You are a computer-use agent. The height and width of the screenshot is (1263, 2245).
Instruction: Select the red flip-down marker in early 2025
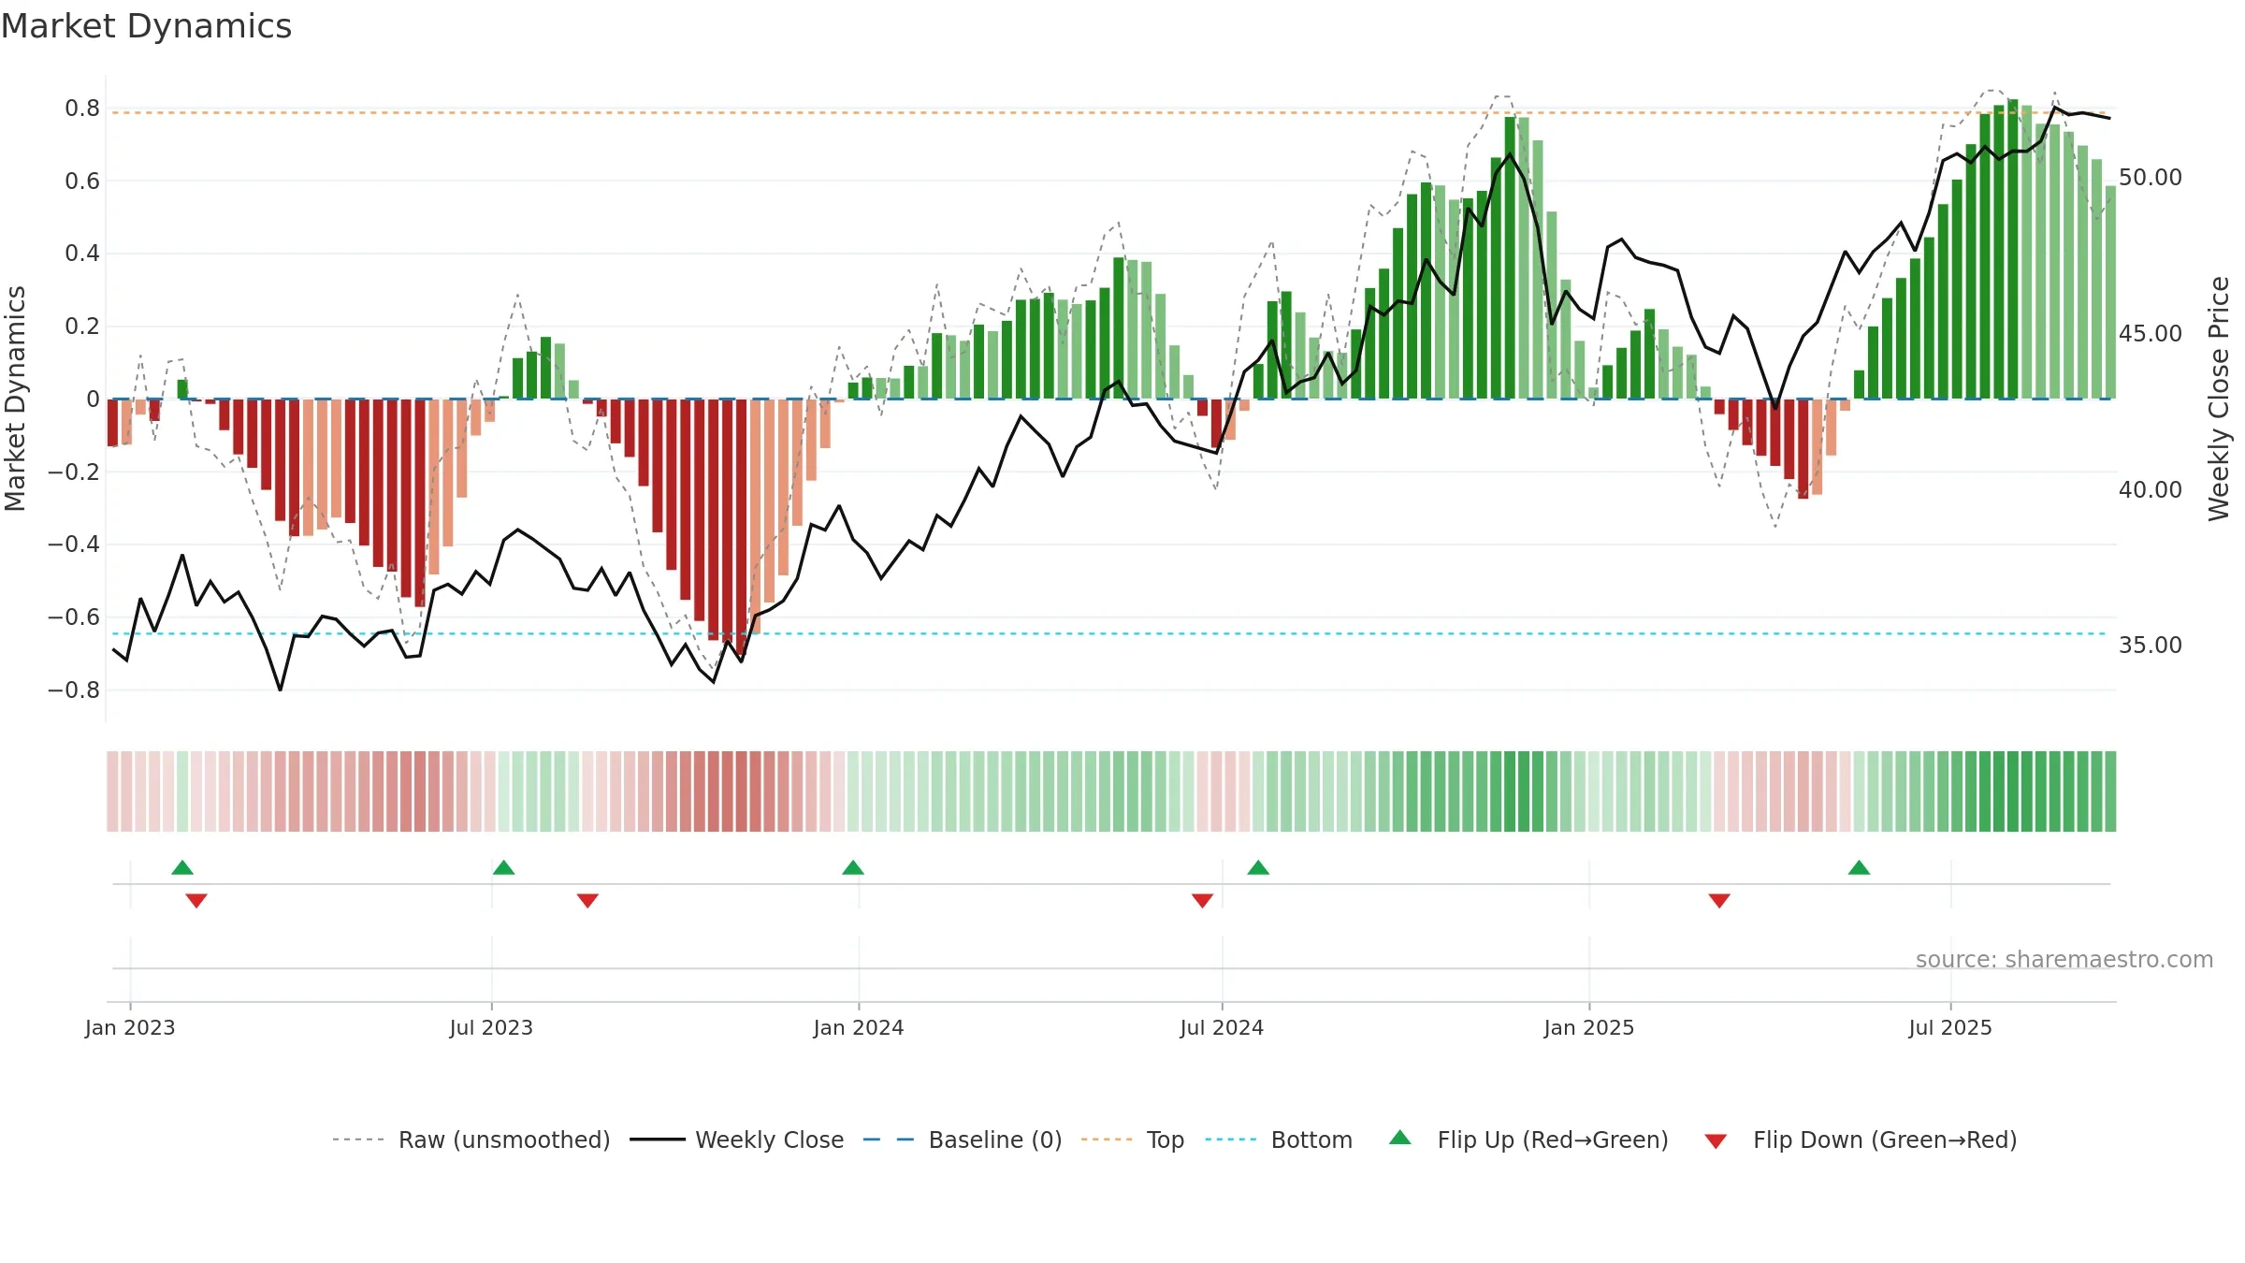[1719, 901]
